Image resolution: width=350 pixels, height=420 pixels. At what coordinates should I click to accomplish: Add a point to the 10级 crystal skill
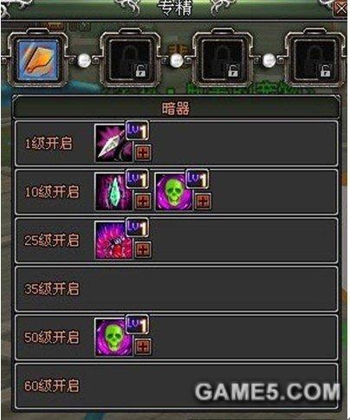coord(143,201)
